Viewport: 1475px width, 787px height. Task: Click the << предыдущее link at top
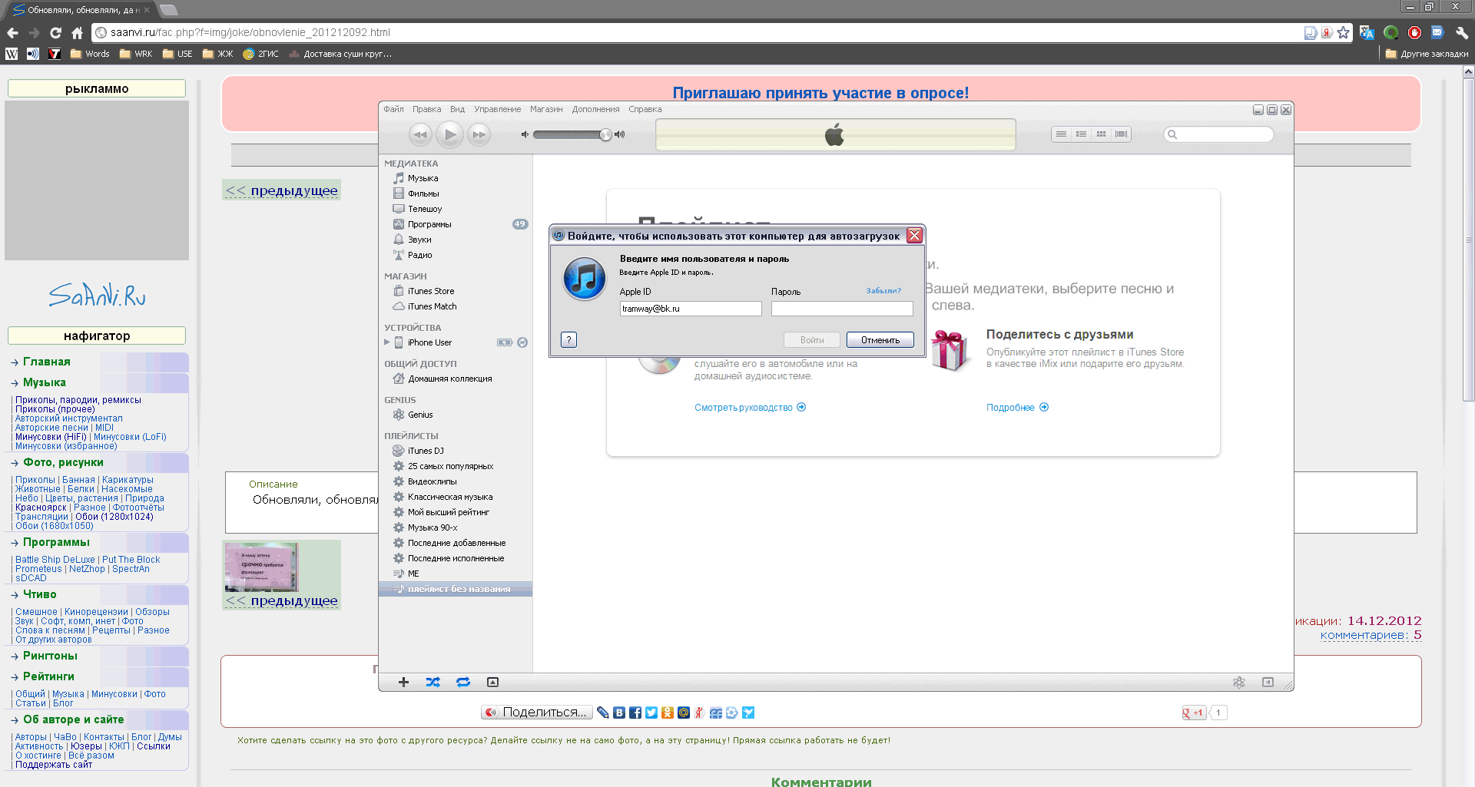281,190
